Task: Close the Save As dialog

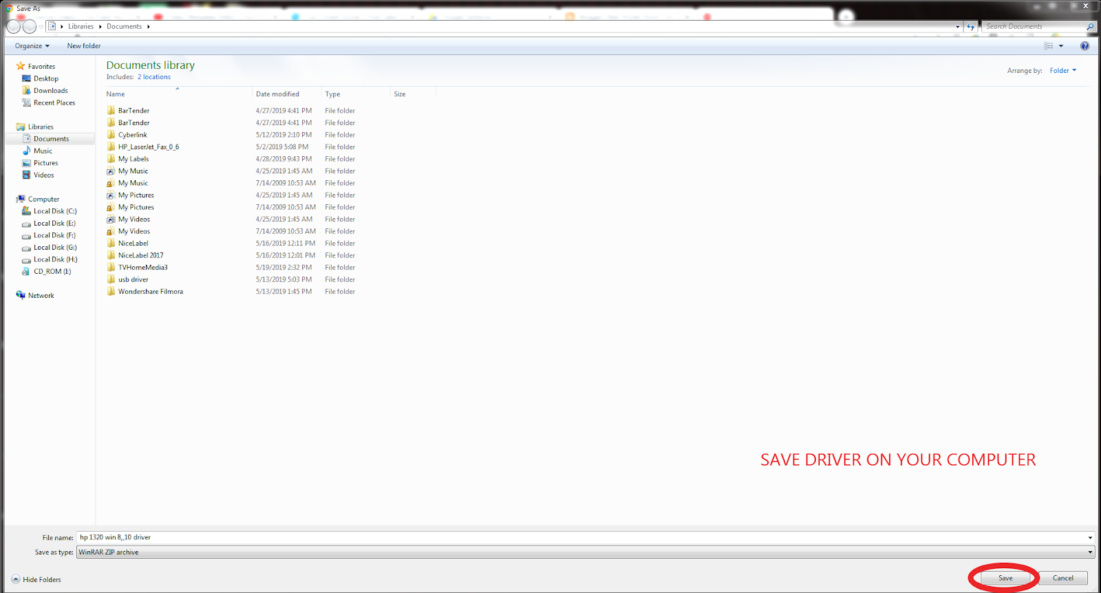Action: pos(1087,6)
